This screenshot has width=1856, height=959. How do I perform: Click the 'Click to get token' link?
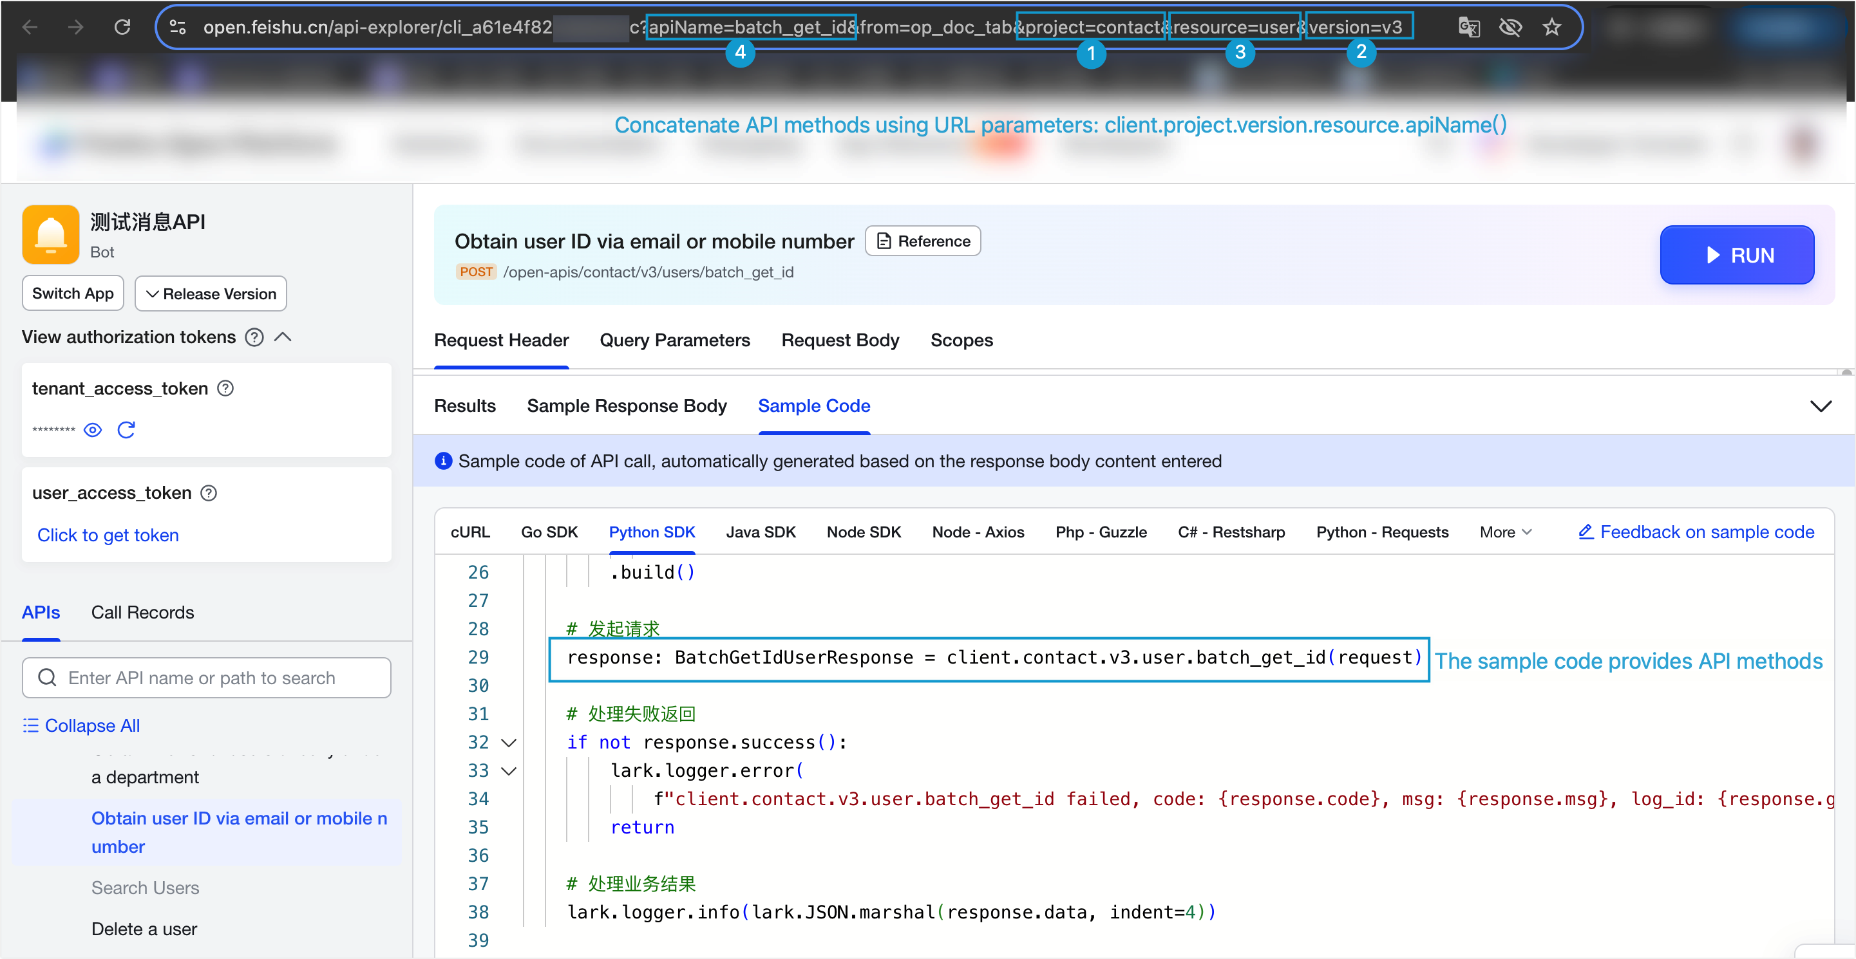[108, 535]
